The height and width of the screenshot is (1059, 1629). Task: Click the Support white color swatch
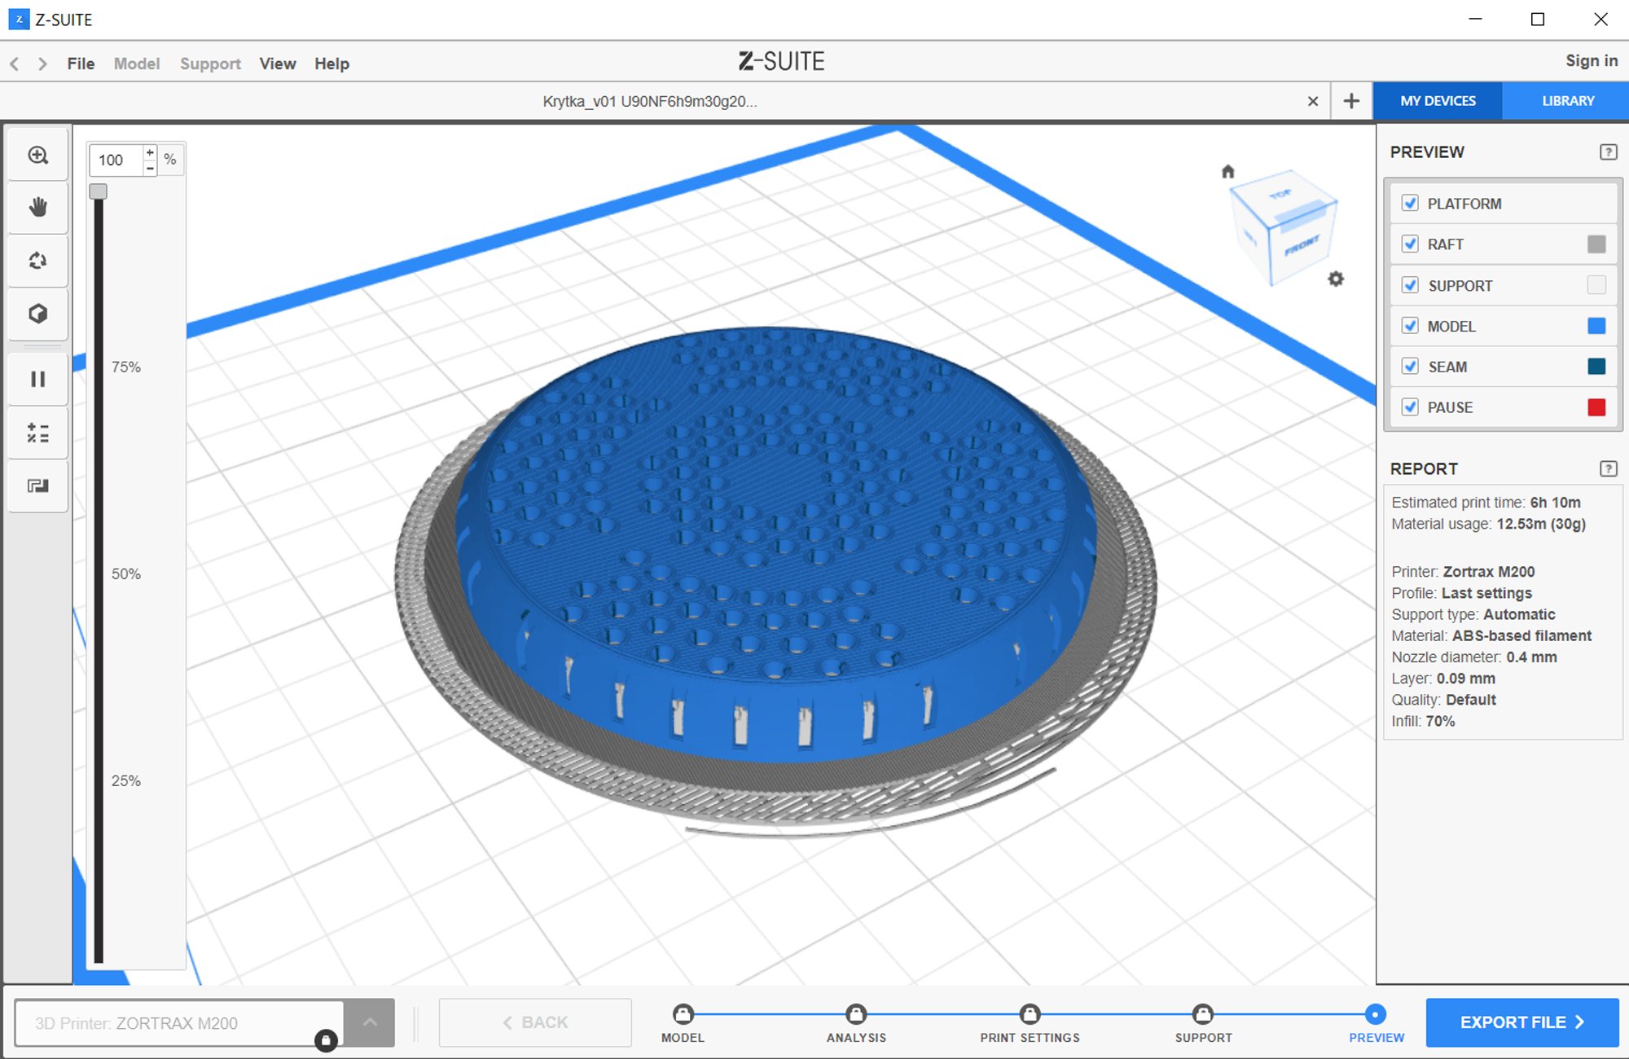(x=1596, y=285)
